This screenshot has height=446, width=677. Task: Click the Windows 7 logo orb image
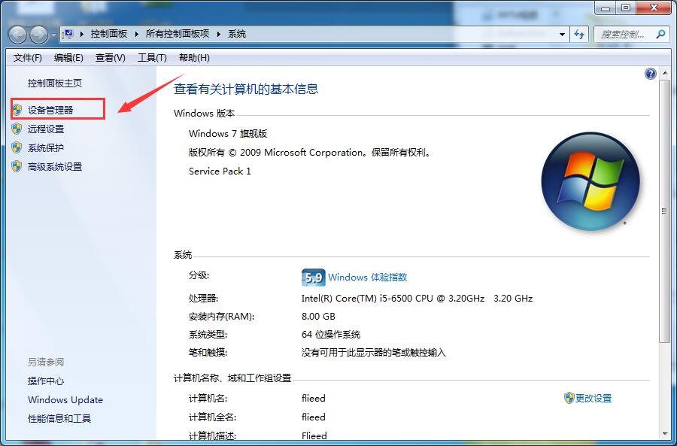click(590, 181)
